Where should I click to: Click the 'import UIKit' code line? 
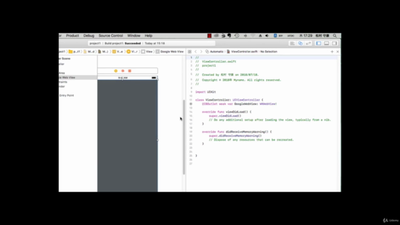pyautogui.click(x=206, y=92)
